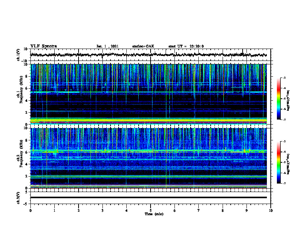
Task: Click the "-10" tick on ch.1(V) axis
Action: [x=25, y=61]
